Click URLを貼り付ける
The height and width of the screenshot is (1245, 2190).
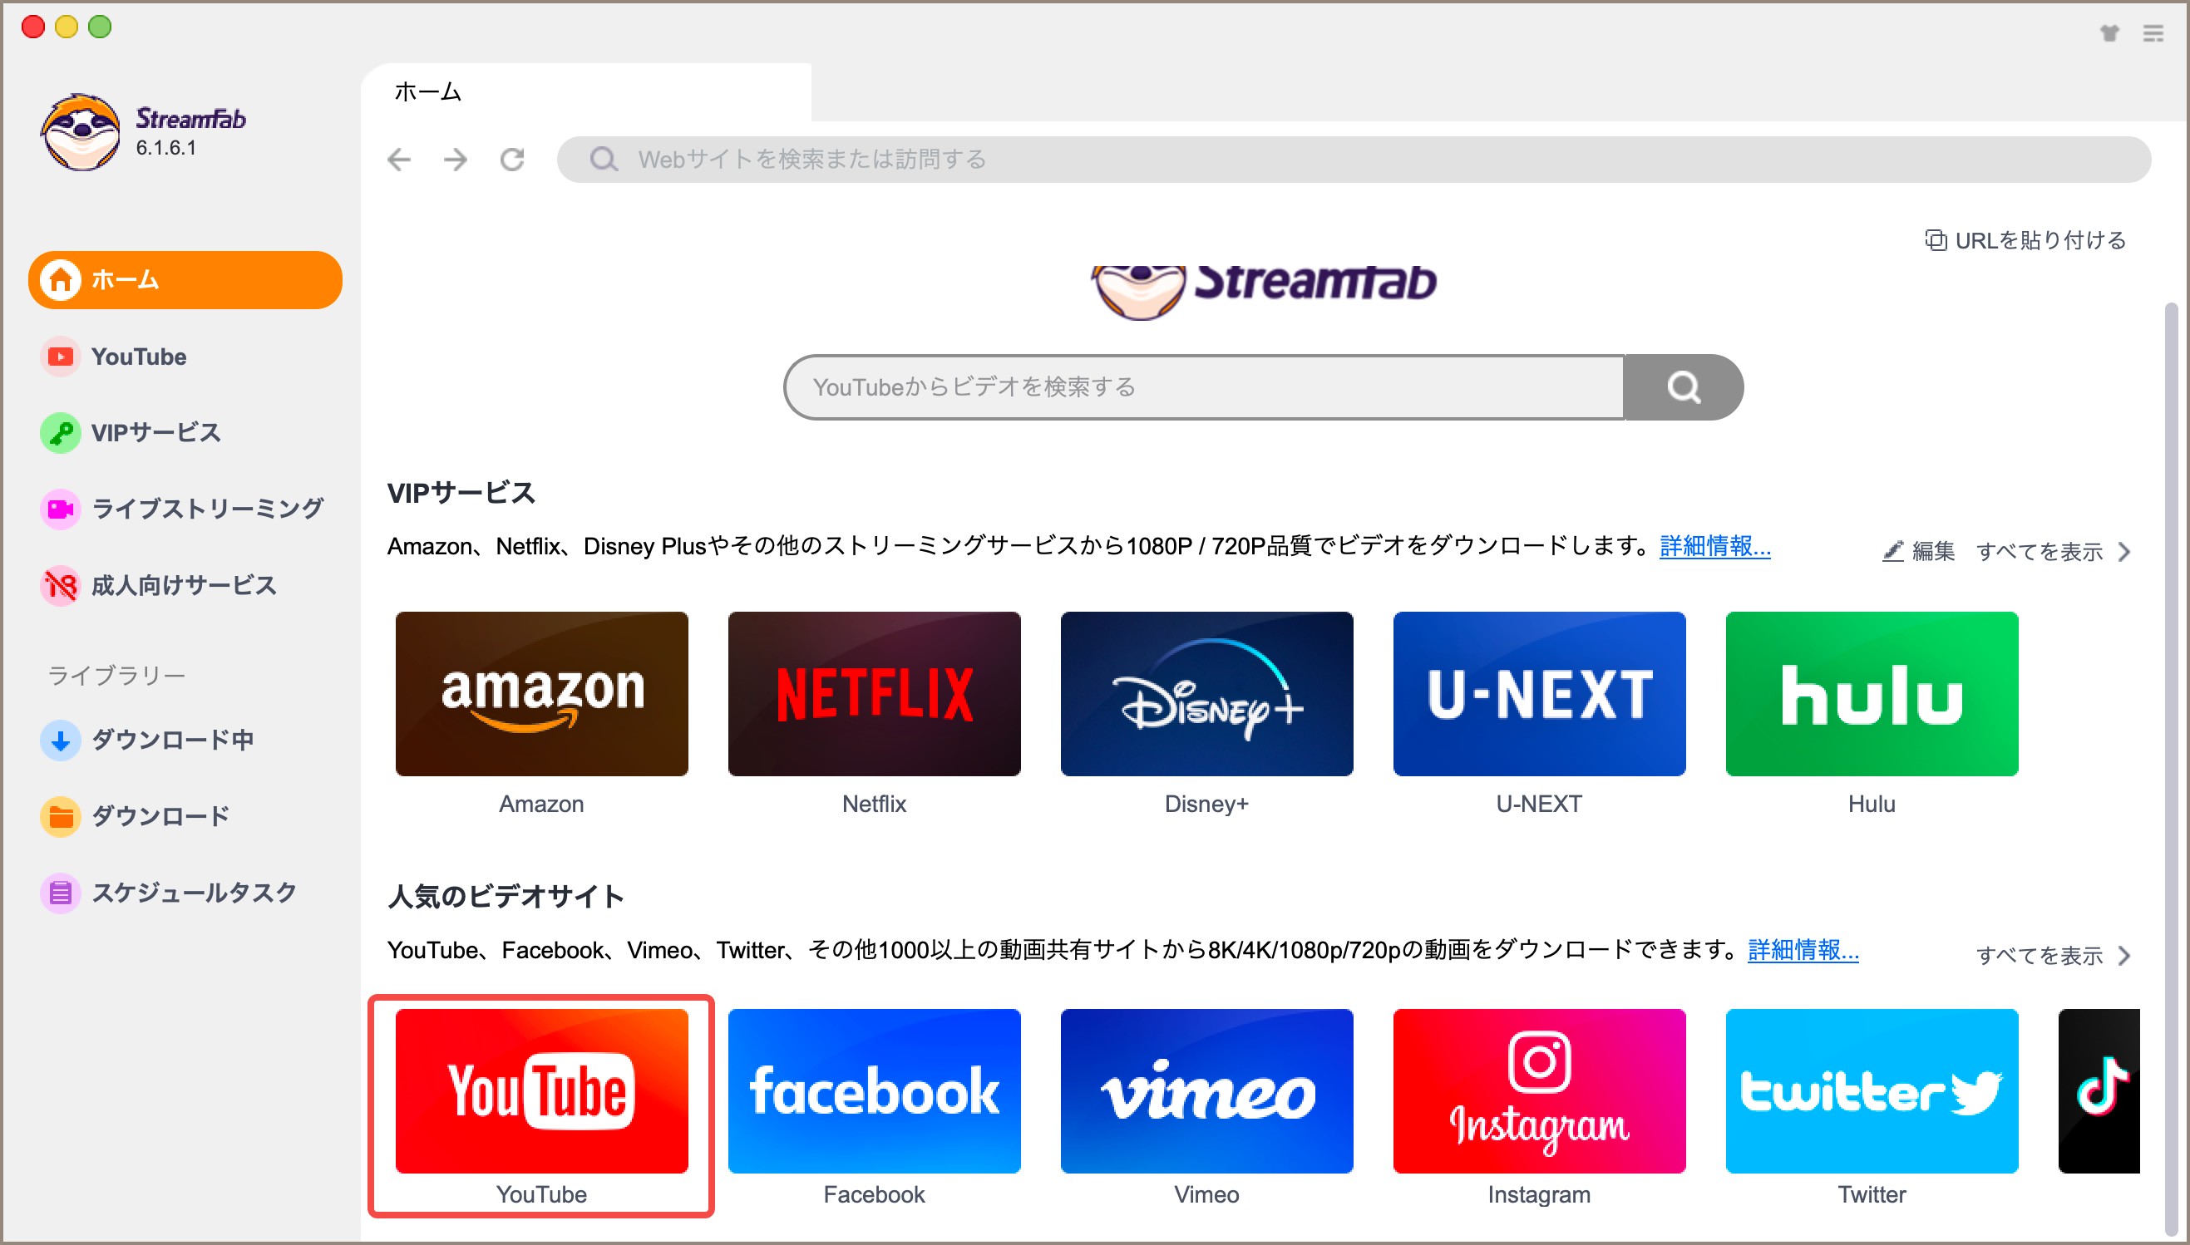[x=2026, y=240]
